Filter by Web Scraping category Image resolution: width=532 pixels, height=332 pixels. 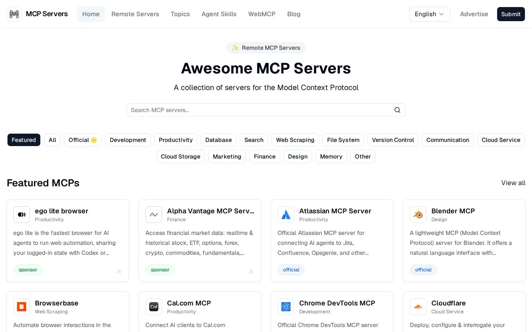(295, 140)
